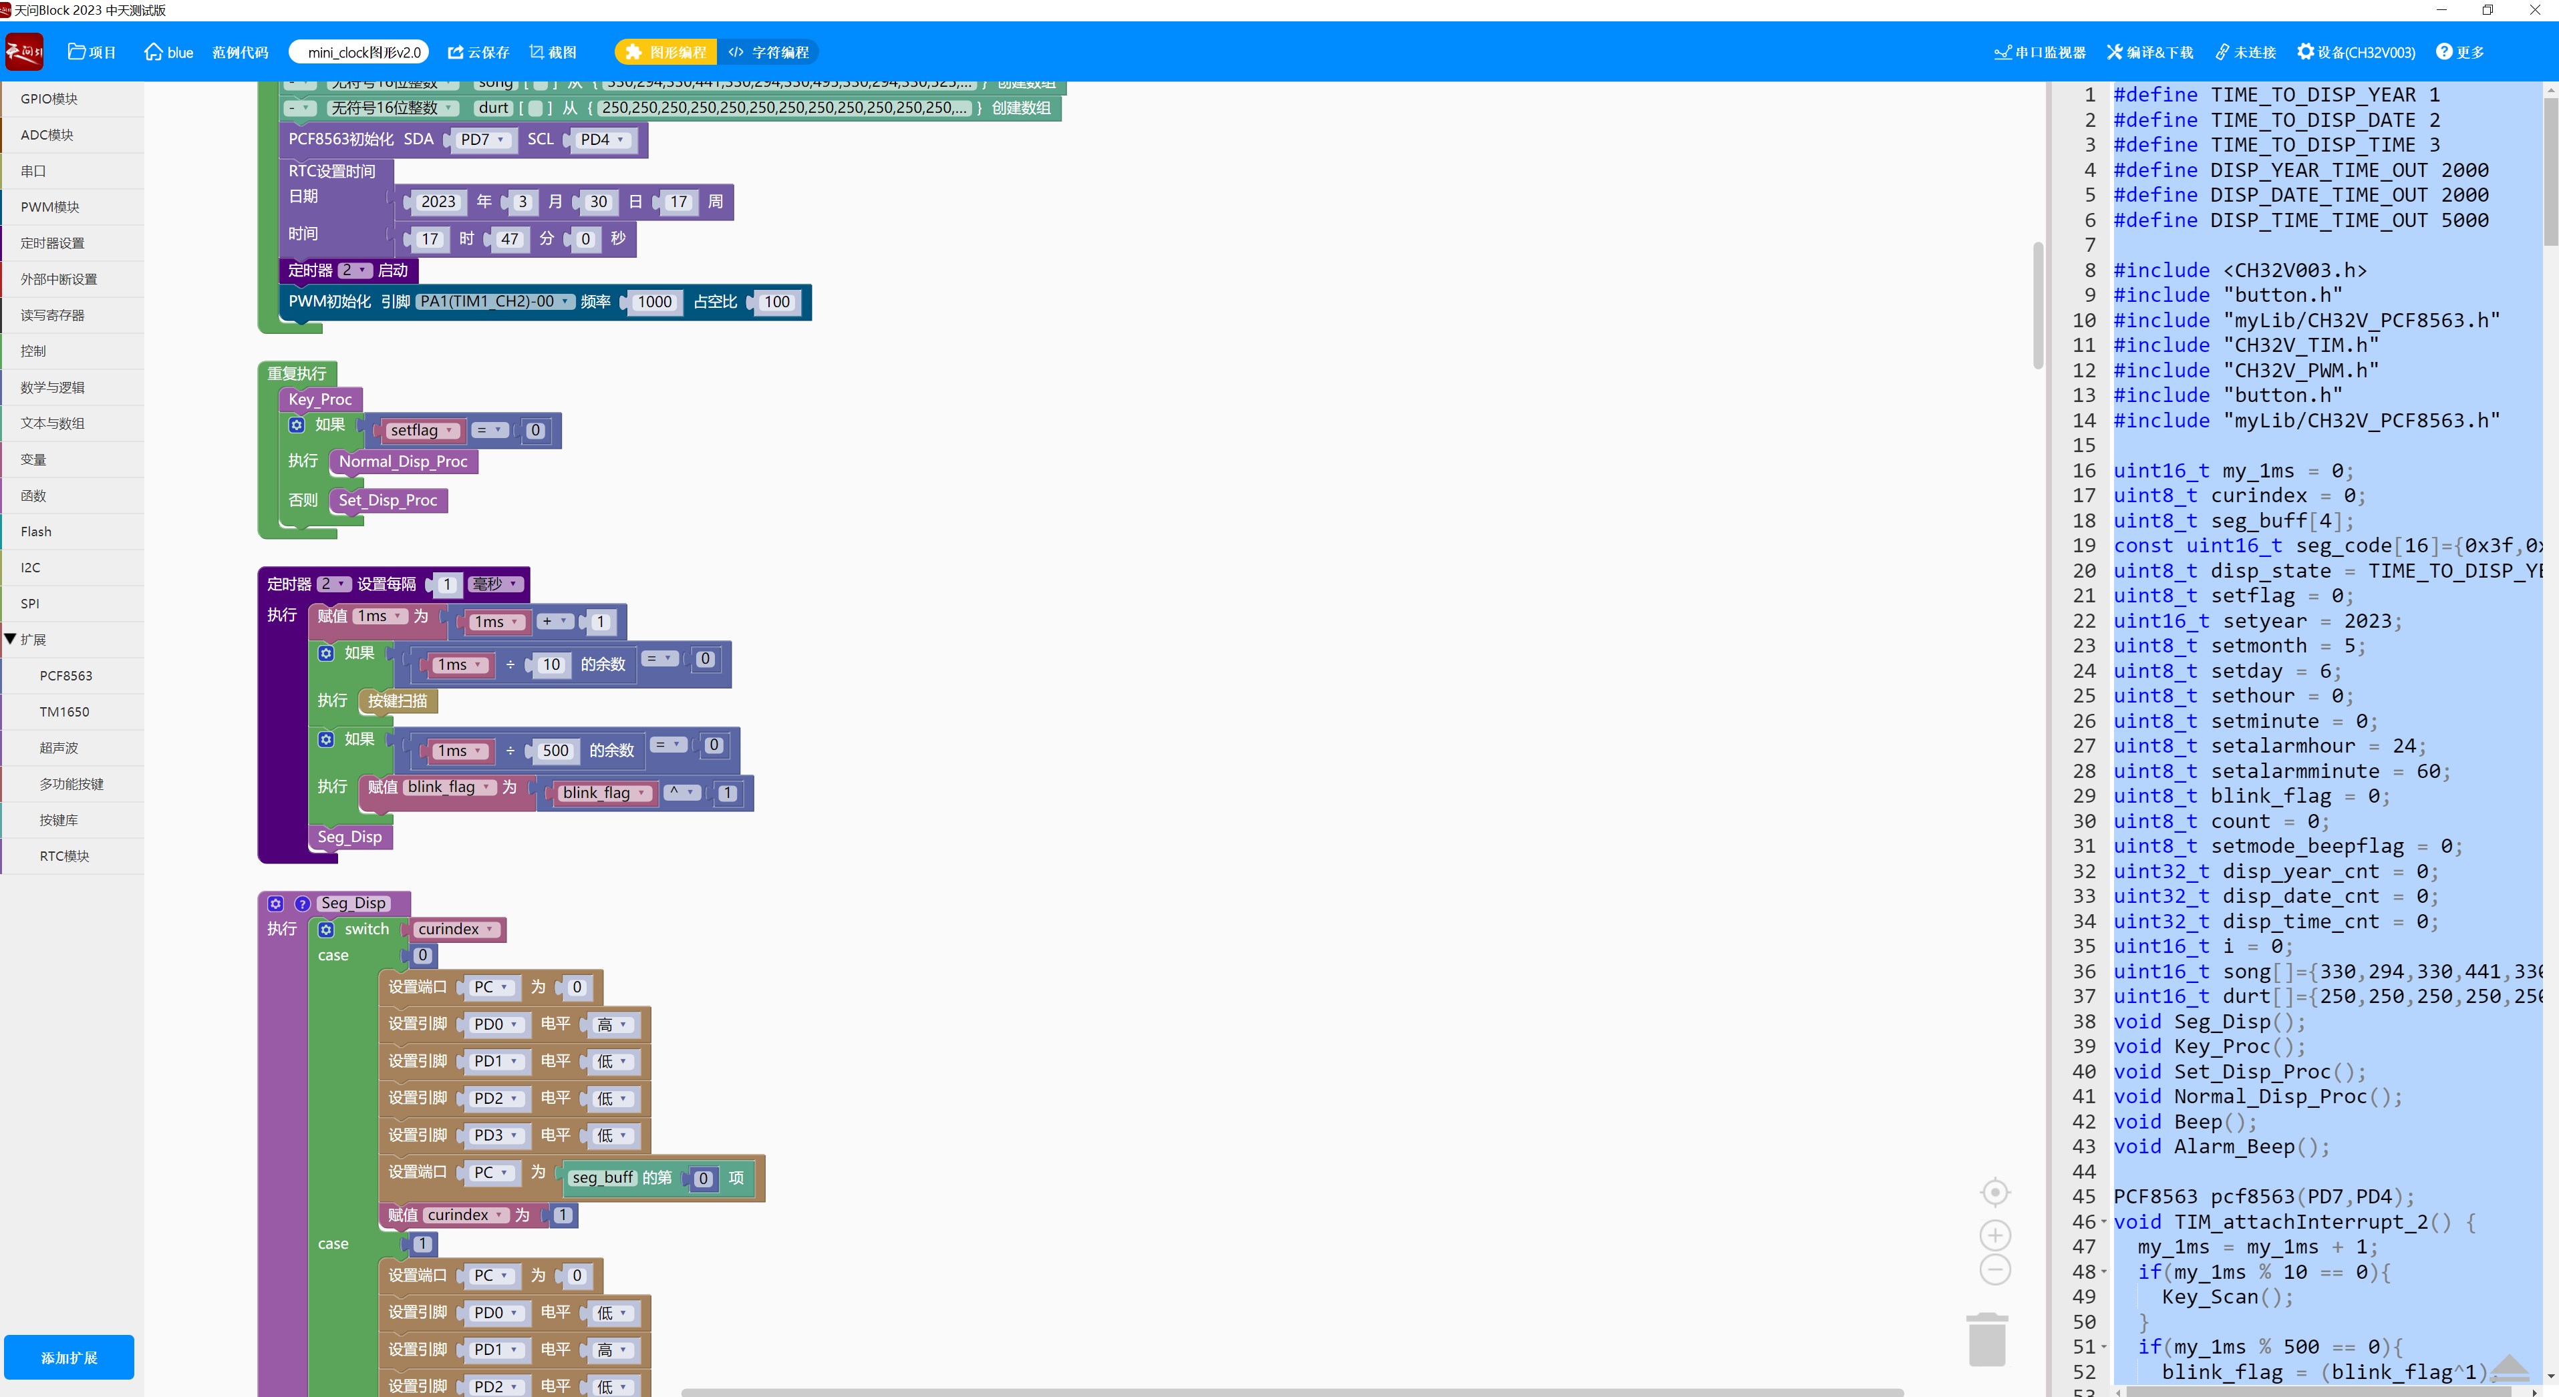Switch to 字符编程 text coding mode
The width and height of the screenshot is (2559, 1397).
coord(769,51)
